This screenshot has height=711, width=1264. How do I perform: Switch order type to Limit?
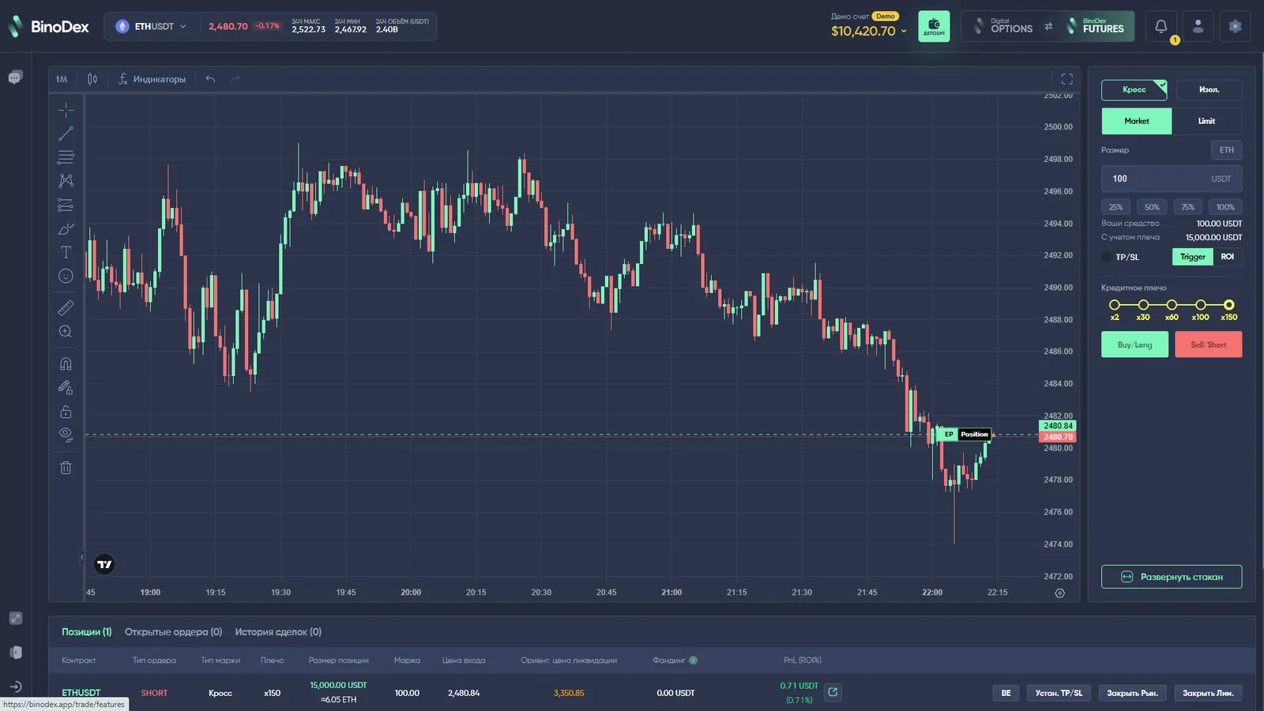(1206, 121)
